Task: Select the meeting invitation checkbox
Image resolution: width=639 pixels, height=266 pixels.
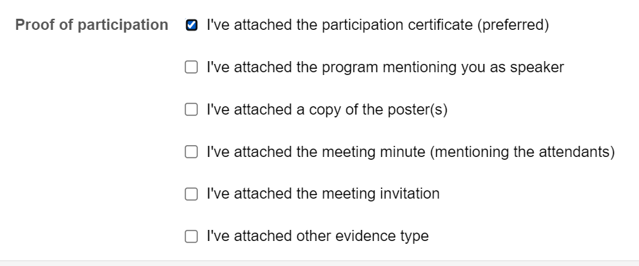Action: point(191,194)
